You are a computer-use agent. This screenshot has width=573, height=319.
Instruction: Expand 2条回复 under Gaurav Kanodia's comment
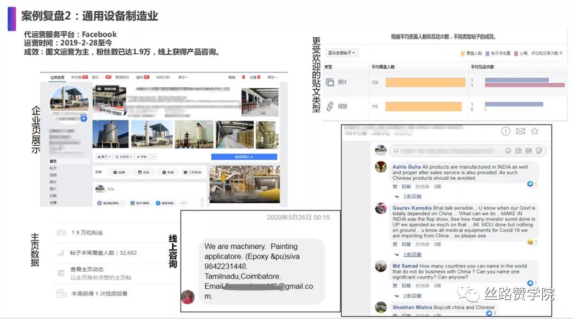(412, 254)
